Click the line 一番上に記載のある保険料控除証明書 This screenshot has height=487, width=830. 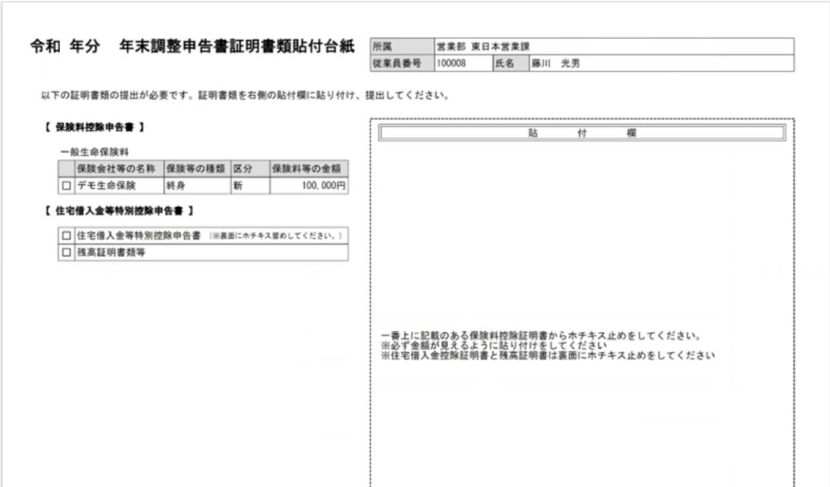[x=542, y=336]
